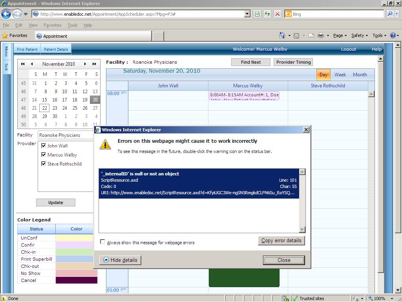Click Copy error details button
The width and height of the screenshot is (402, 302).
click(x=281, y=240)
